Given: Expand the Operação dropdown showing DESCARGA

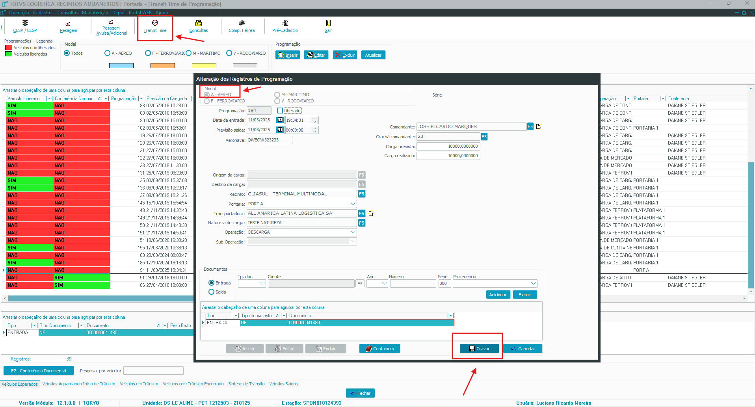Looking at the screenshot, I should (353, 232).
